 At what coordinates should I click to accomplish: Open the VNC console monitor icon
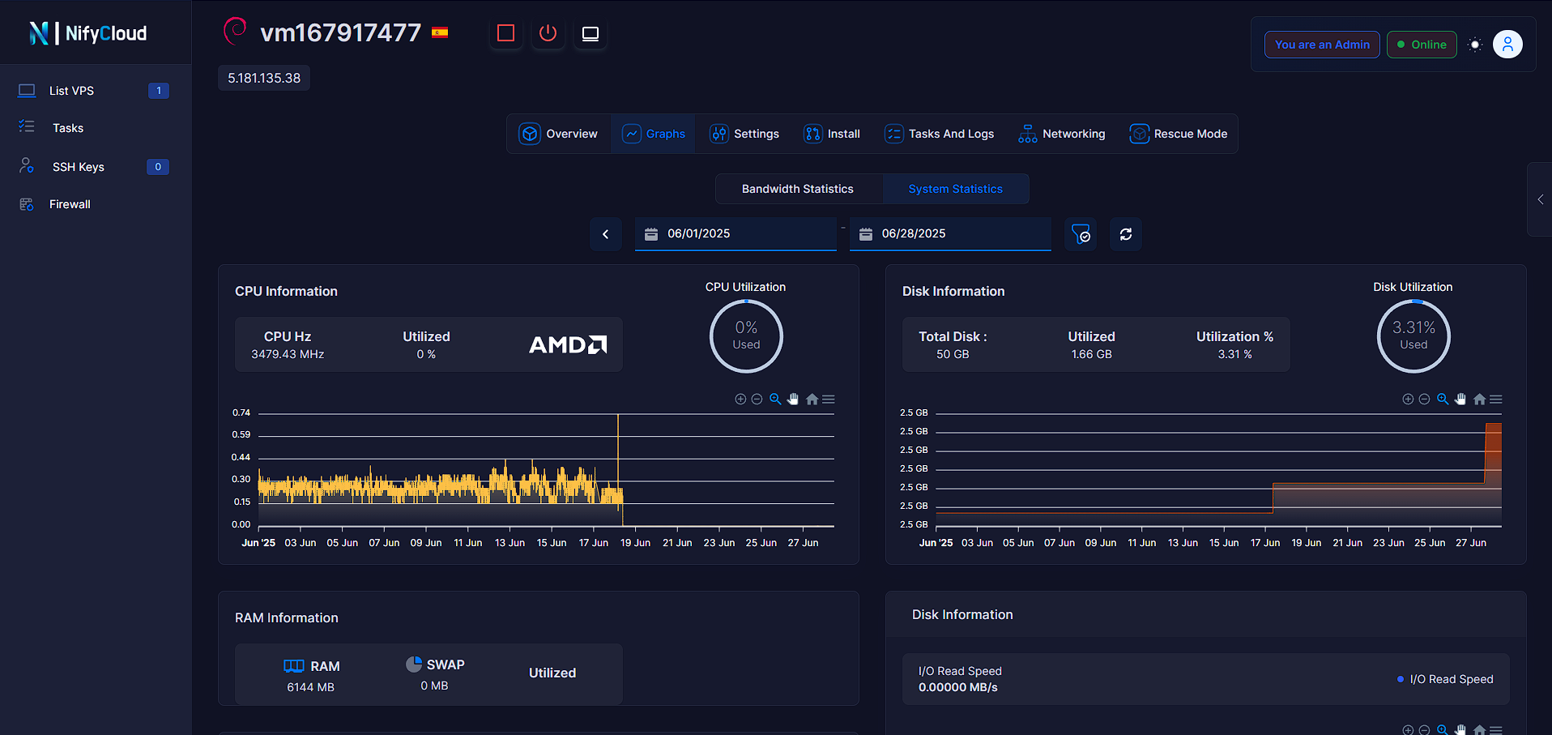(591, 33)
